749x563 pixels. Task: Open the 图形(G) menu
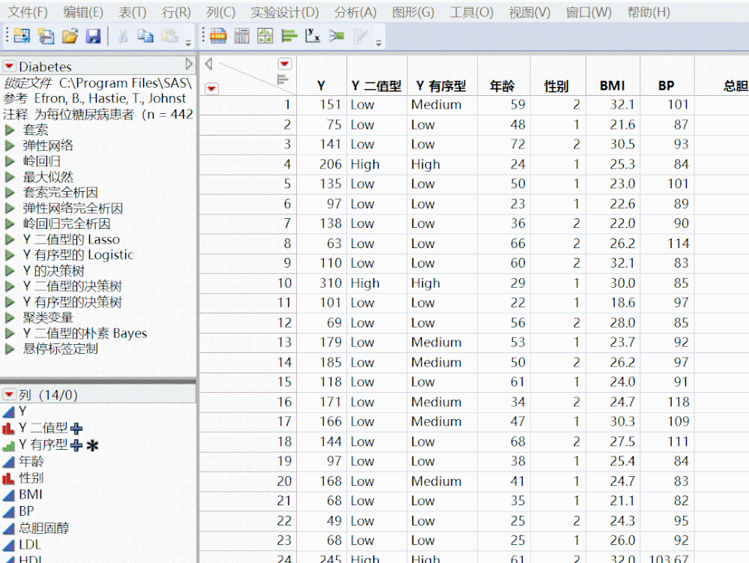(412, 13)
